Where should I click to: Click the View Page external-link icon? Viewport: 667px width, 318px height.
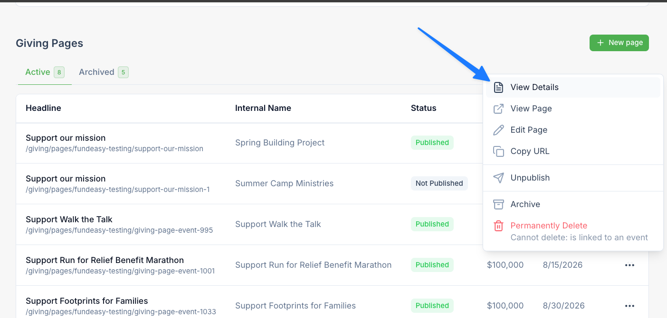click(498, 109)
